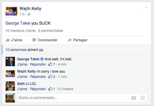Screen dimensions: 154x106
Task: Open the 3 commentaires link
Action: (x=50, y=31)
